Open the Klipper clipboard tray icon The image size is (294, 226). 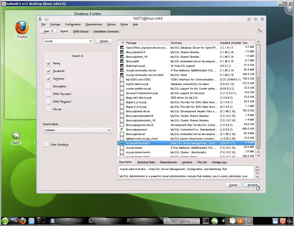(232, 221)
